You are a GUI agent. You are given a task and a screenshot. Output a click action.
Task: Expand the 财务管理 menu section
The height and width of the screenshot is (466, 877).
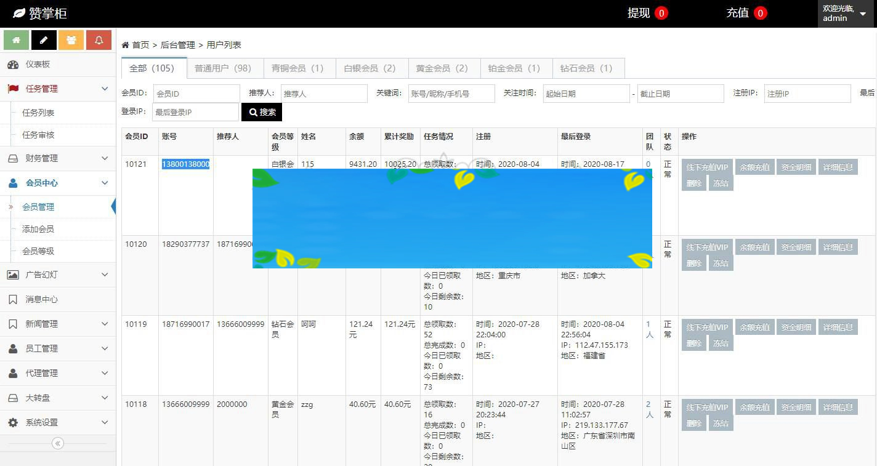(x=58, y=158)
